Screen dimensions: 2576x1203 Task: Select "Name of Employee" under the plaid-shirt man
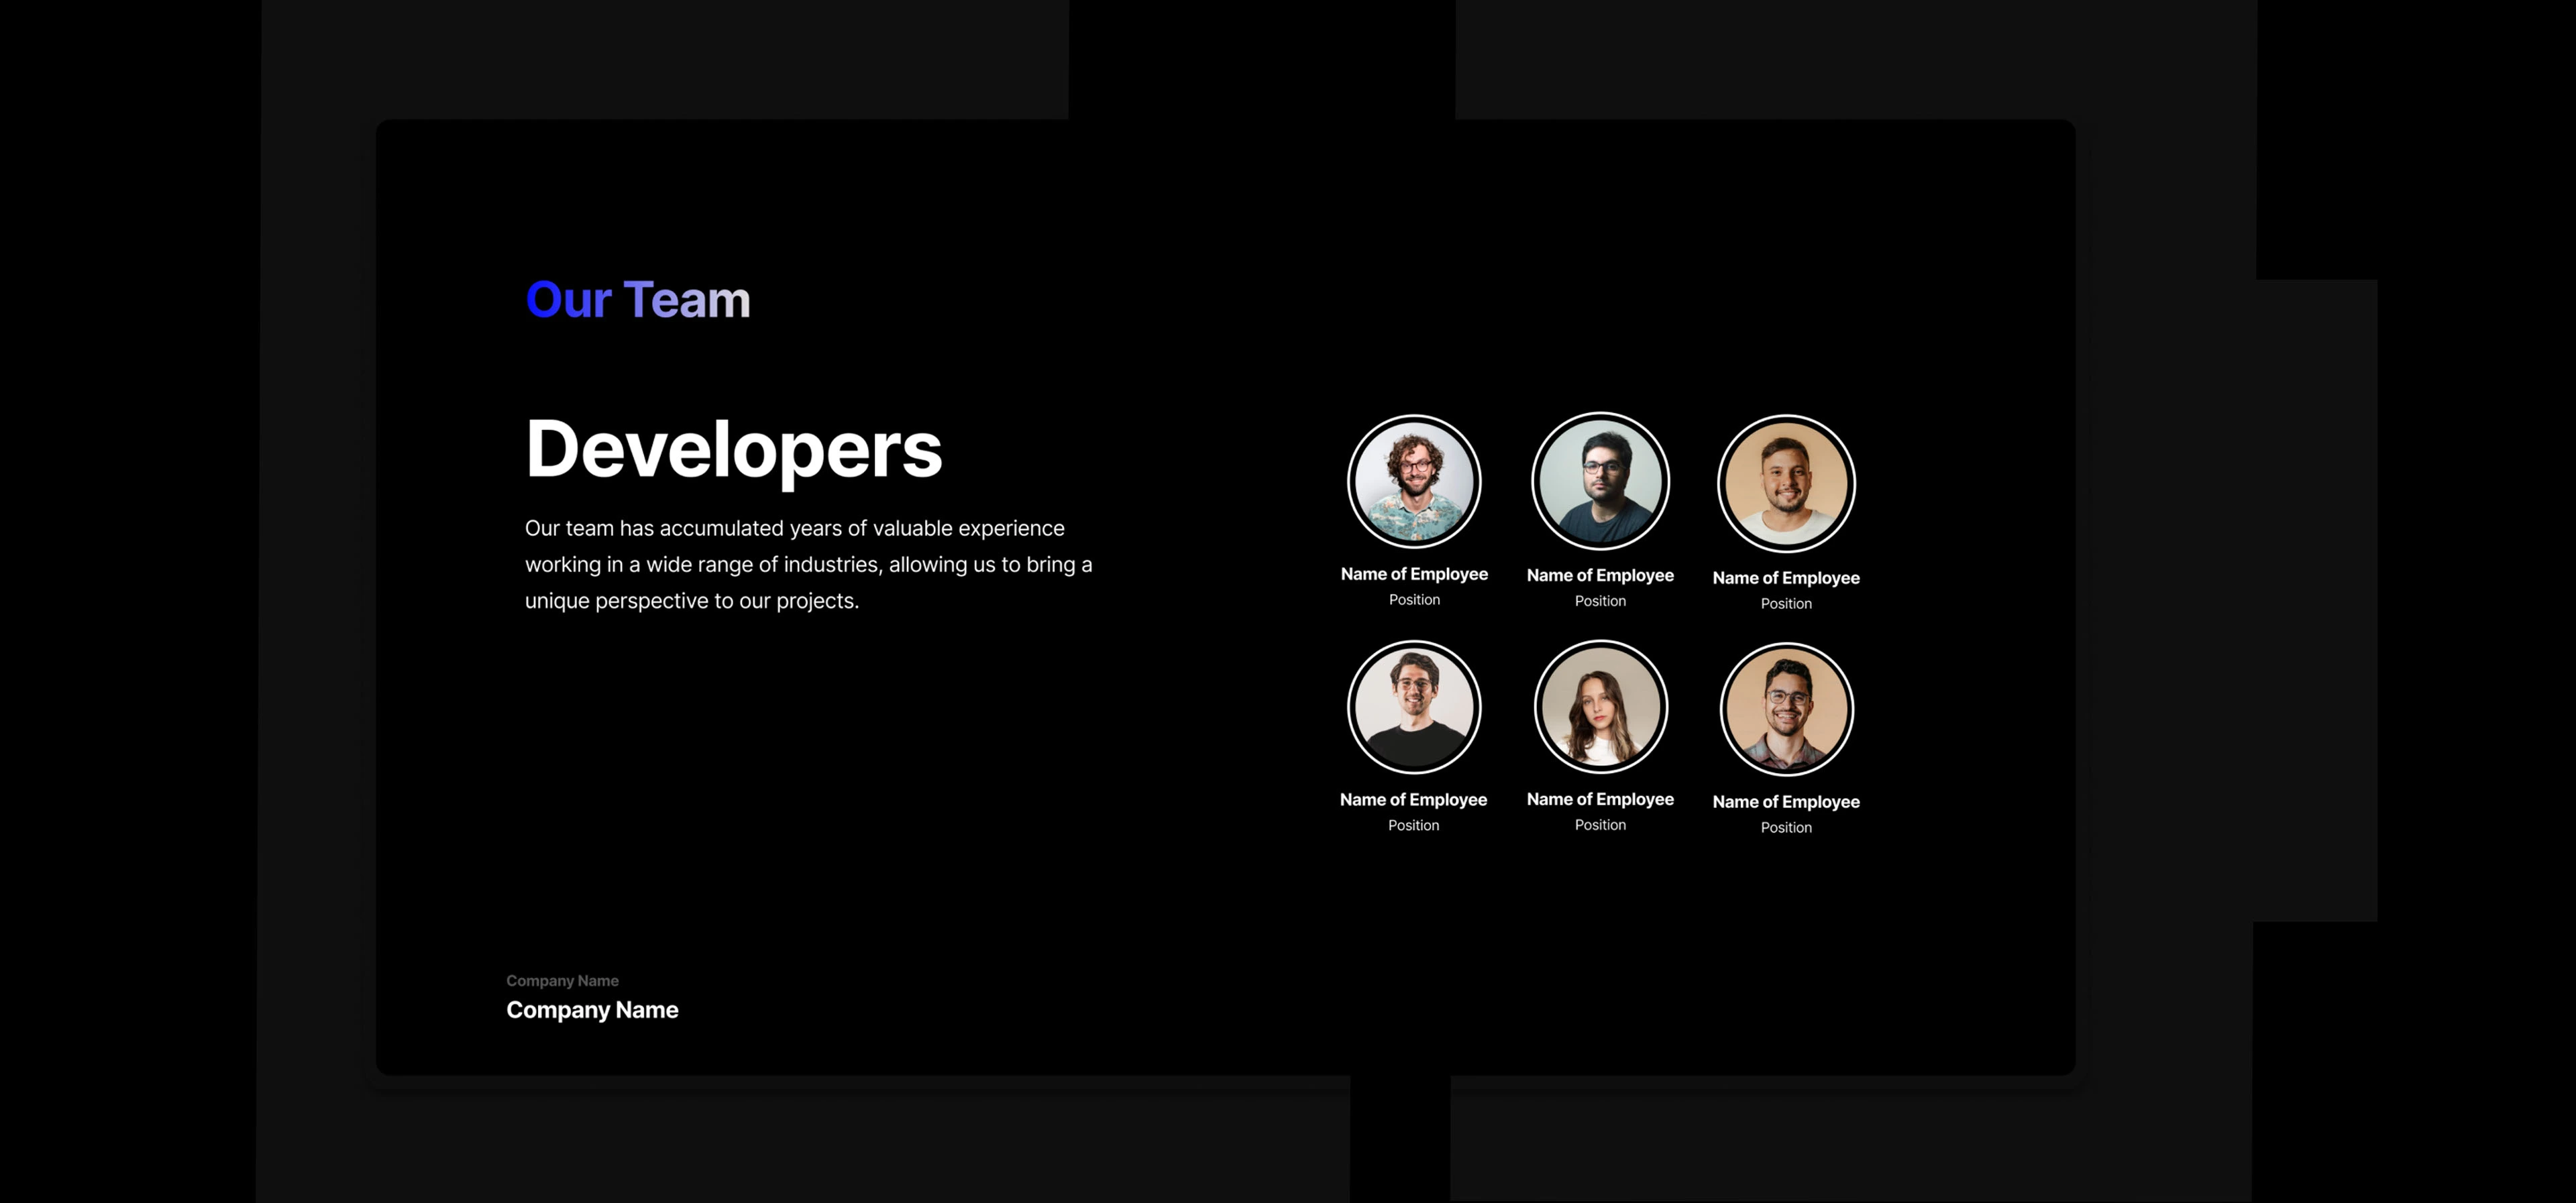click(1786, 802)
